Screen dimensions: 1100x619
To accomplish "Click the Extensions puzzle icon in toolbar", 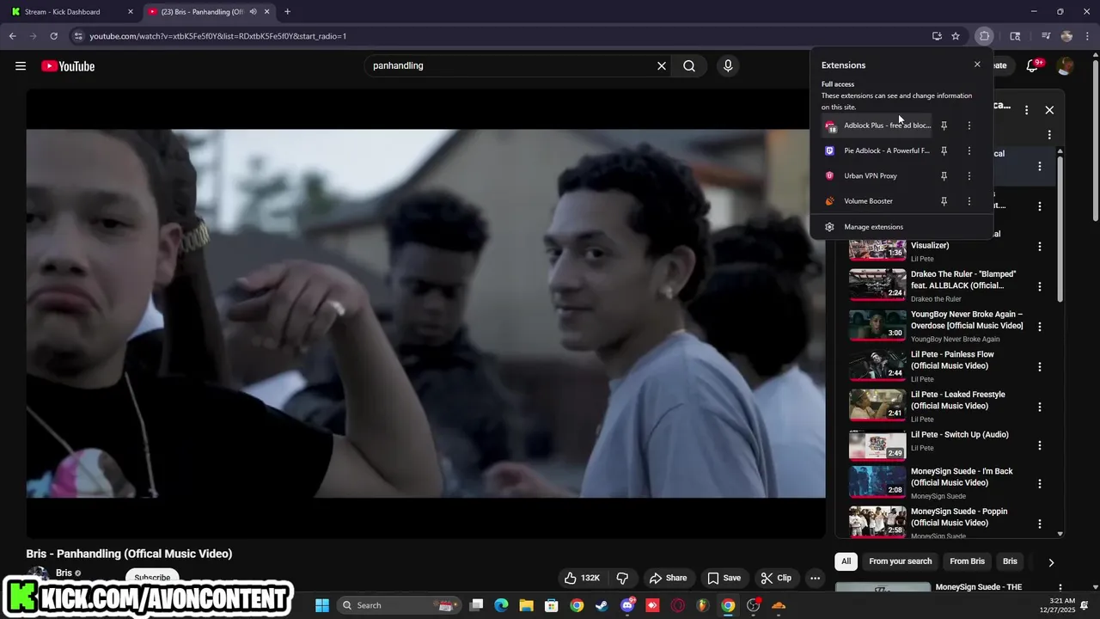I will (x=985, y=36).
